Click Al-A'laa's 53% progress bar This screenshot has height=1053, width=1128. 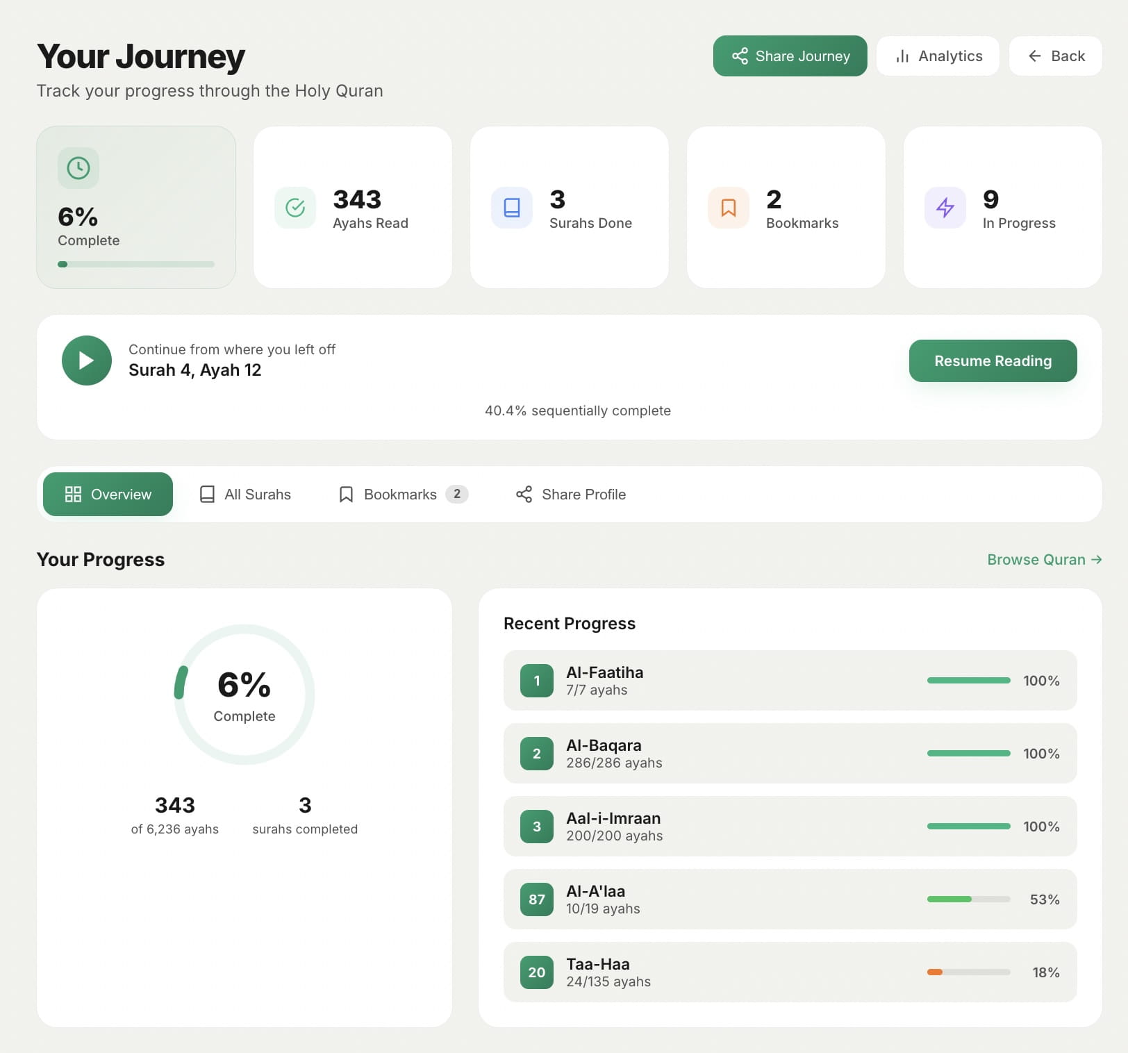(x=969, y=899)
